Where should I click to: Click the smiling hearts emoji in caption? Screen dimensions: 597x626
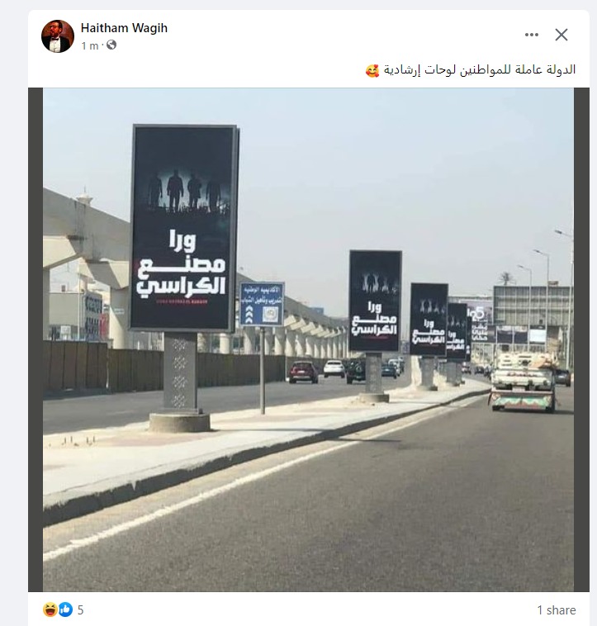(372, 71)
